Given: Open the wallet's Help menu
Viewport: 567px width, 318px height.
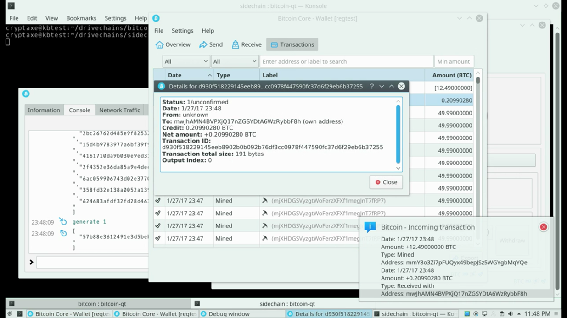Looking at the screenshot, I should click(208, 31).
